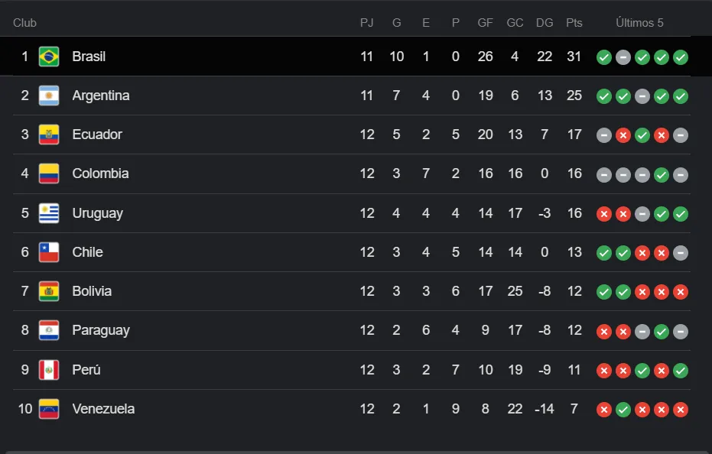The image size is (712, 454).
Task: Click Argentina's gray draw result icon
Action: (642, 96)
